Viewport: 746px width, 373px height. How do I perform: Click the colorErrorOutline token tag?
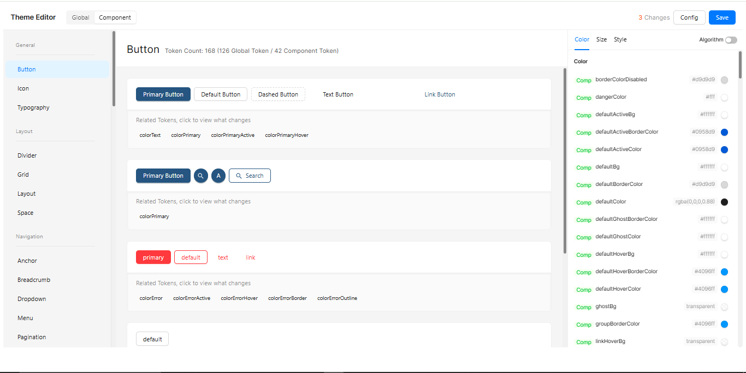337,298
